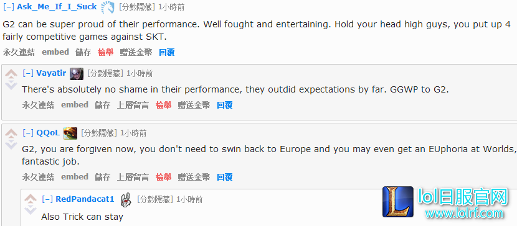Click 上層留言 under QQoL's comment
The height and width of the screenshot is (226, 517).
[x=133, y=178]
